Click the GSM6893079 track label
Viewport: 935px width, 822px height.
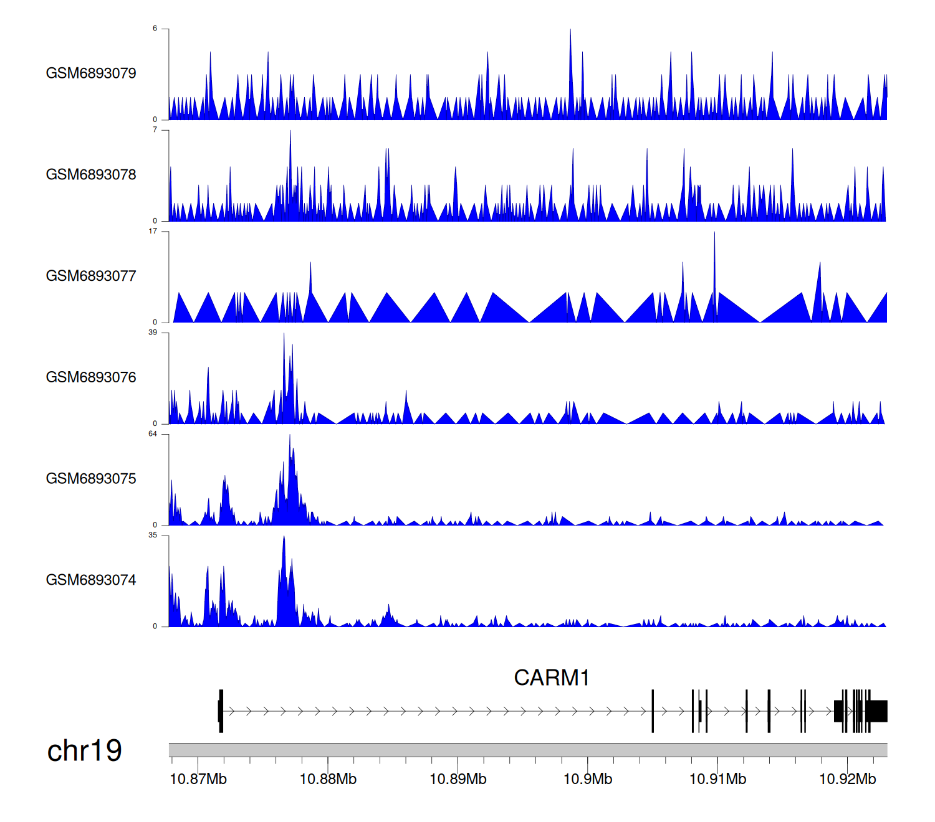91,73
